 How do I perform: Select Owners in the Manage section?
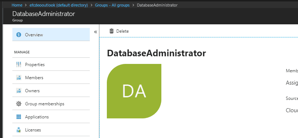point(51,91)
